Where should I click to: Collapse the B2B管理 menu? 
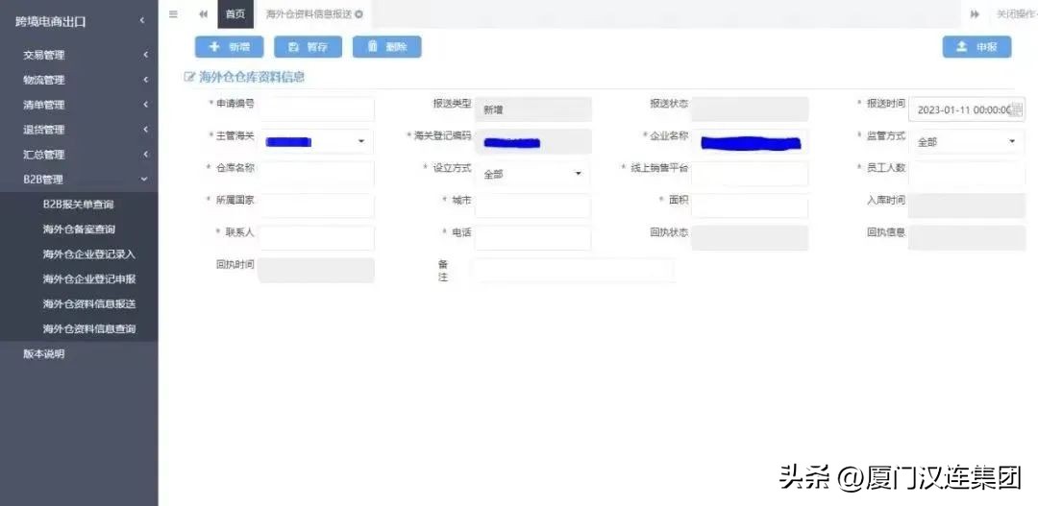[x=80, y=180]
